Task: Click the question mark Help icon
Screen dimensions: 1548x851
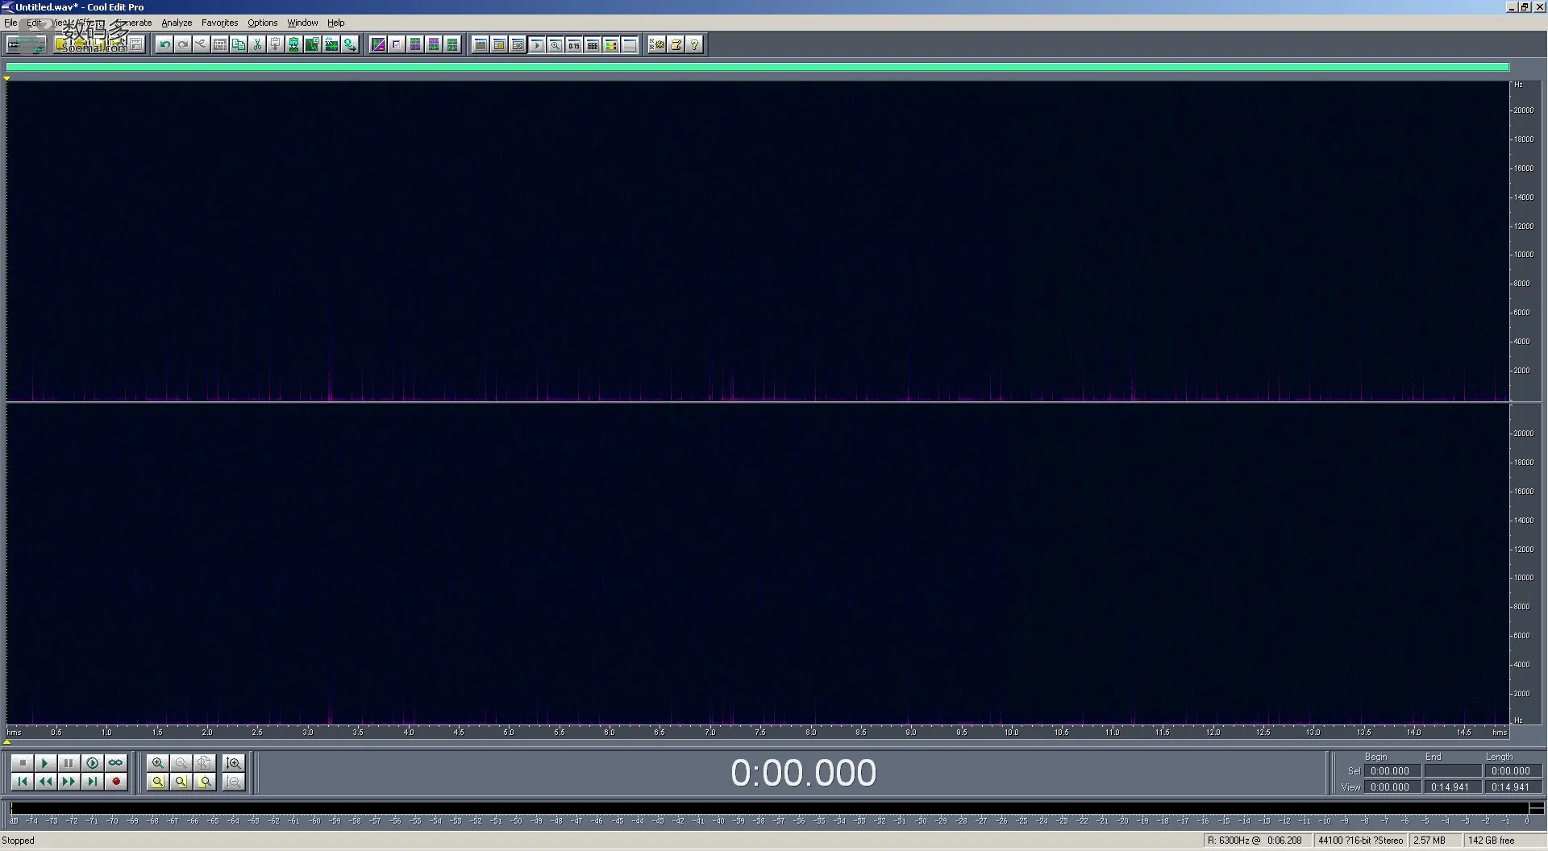Action: [x=694, y=44]
